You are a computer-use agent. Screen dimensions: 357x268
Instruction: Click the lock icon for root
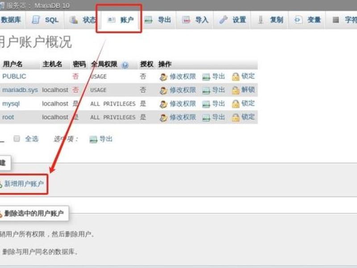236,117
